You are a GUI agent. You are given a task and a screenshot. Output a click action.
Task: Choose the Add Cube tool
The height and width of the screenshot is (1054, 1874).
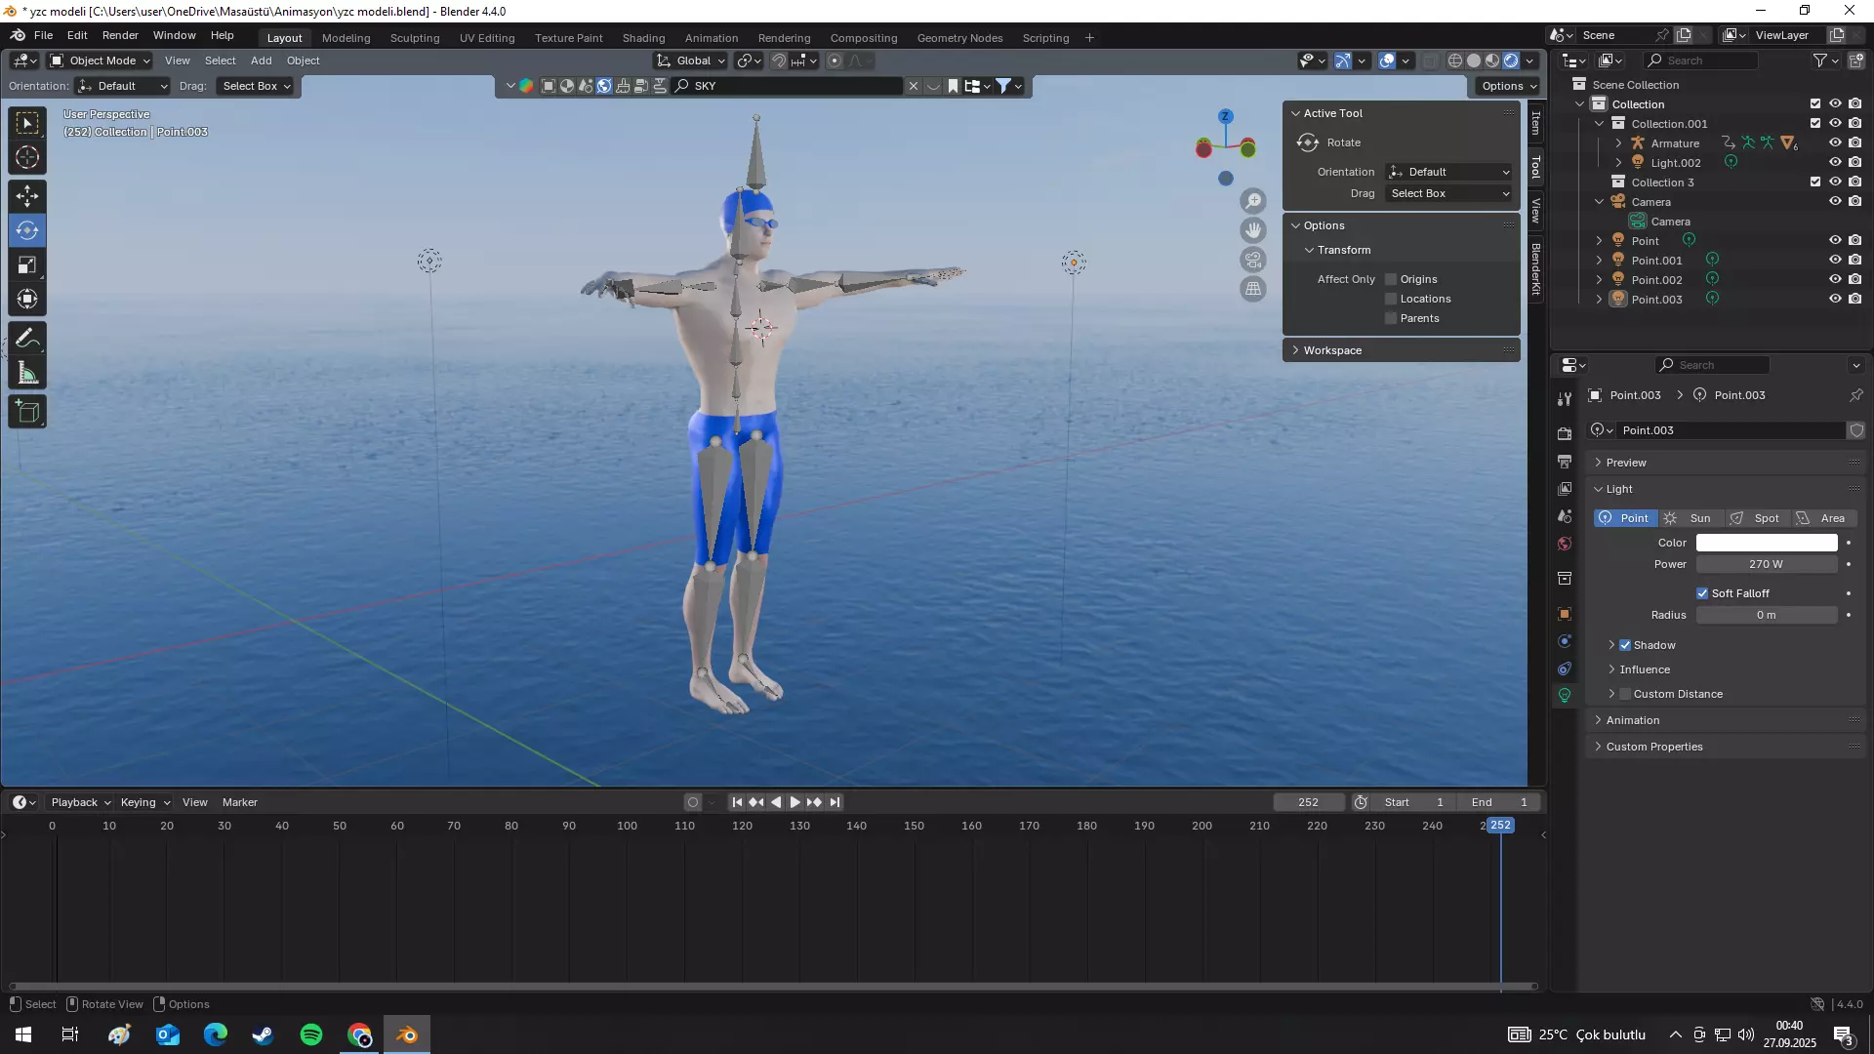(x=27, y=412)
